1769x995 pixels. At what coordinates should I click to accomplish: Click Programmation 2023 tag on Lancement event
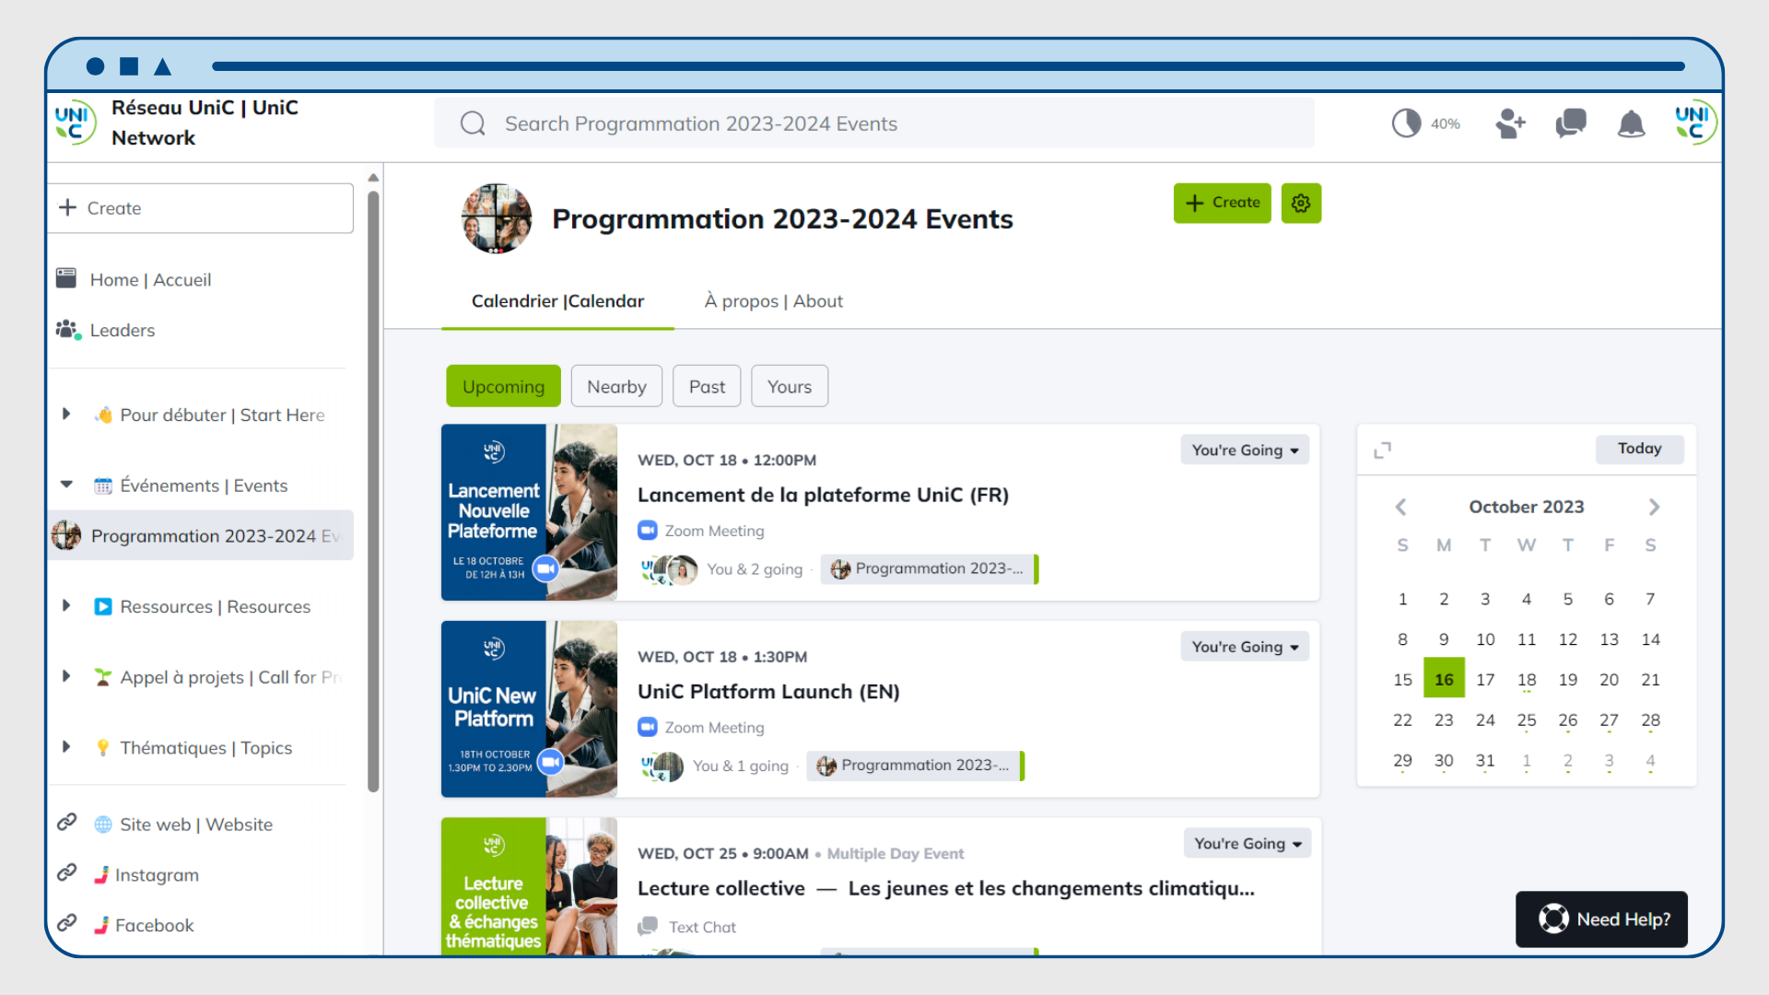(930, 569)
